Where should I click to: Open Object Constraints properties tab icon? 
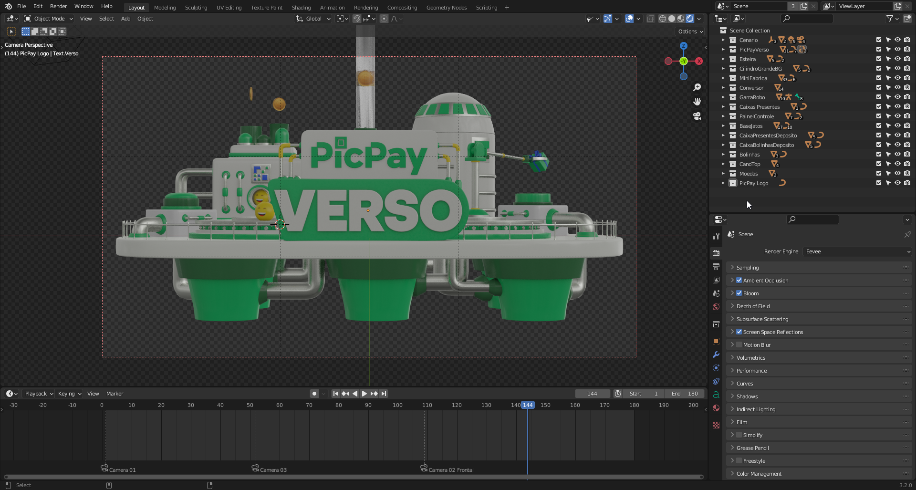(716, 381)
